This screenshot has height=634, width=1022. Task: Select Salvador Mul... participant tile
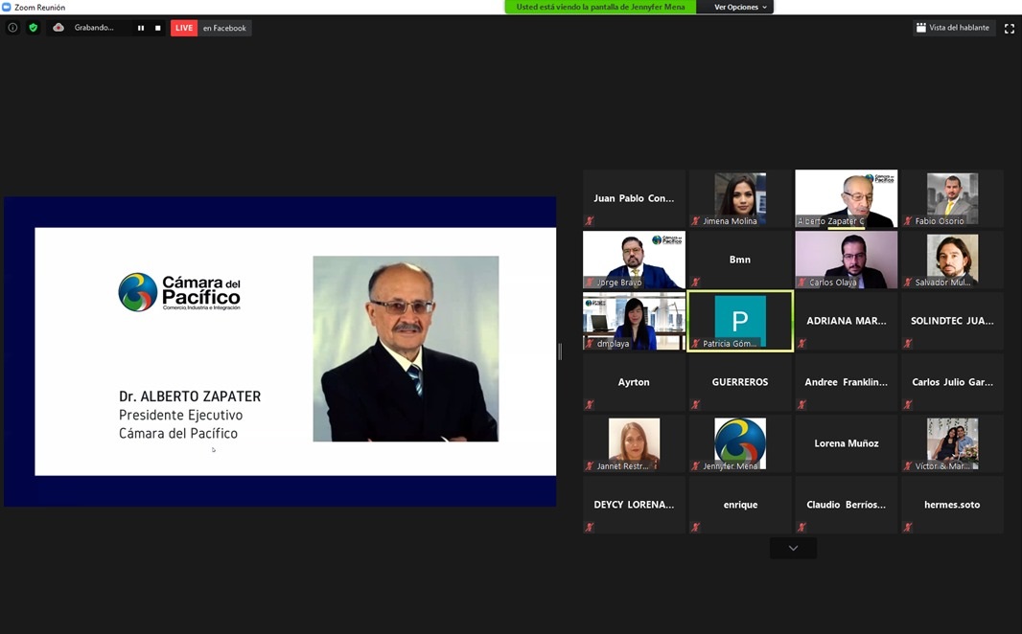tap(952, 260)
